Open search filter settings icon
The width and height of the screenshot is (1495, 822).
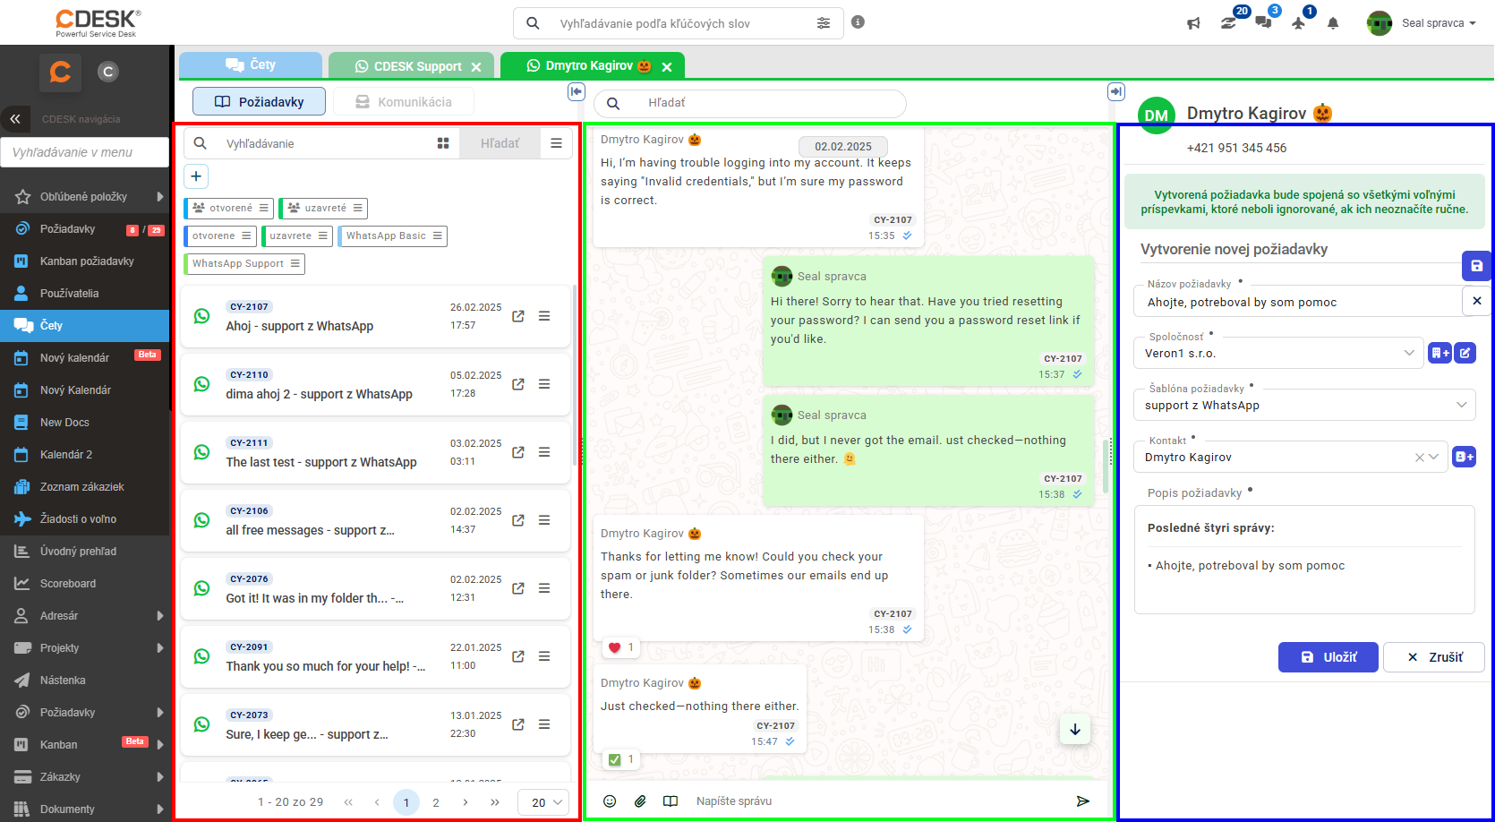(x=824, y=23)
